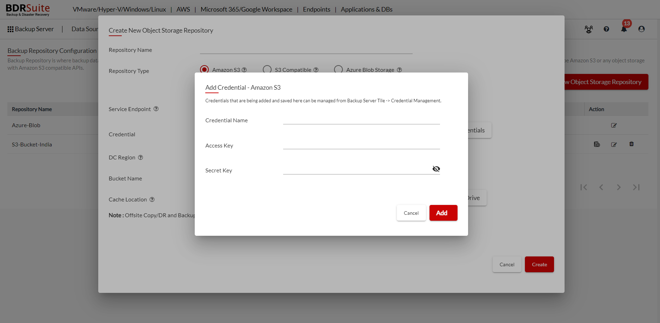Click the Action column header

pos(596,109)
